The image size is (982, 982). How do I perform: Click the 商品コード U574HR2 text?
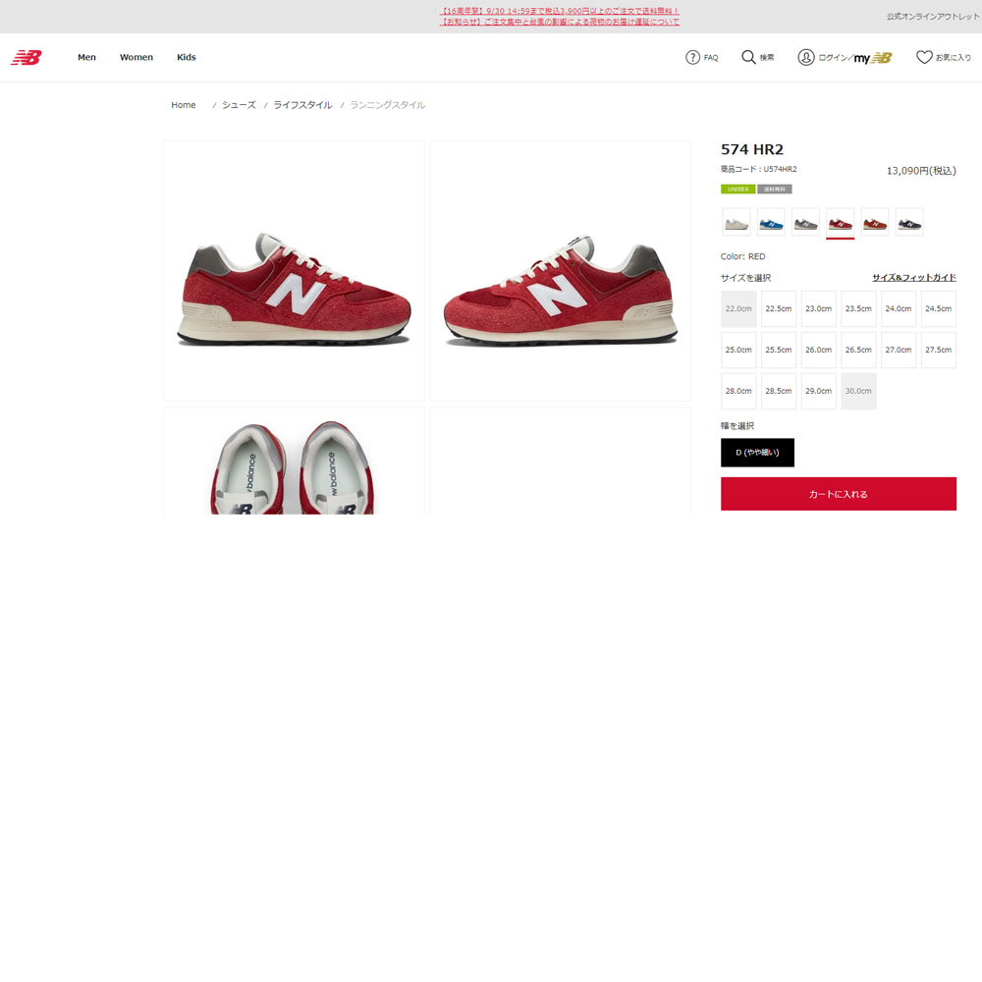(x=758, y=169)
